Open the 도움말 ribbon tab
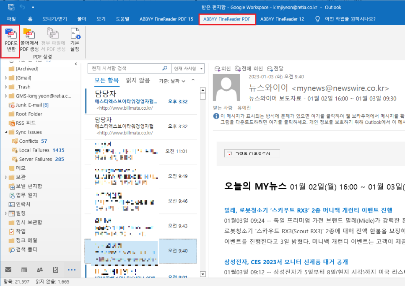The height and width of the screenshot is (286, 405). point(123,19)
